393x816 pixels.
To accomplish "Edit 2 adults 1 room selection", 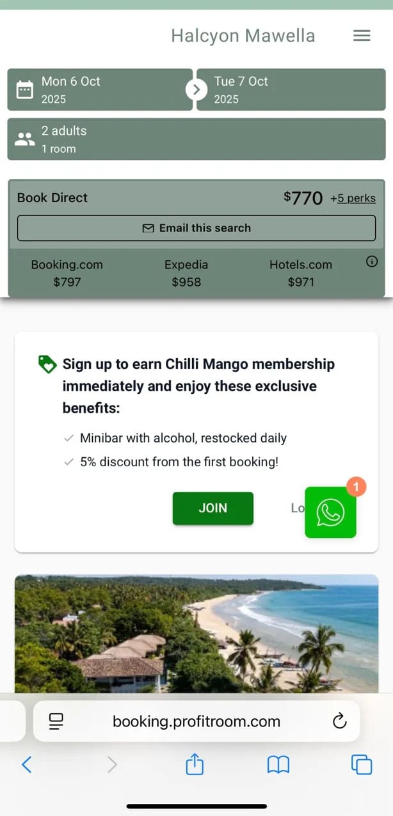I will (x=196, y=139).
